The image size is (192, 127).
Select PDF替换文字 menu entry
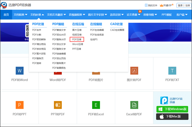pyautogui.click(x=59, y=30)
